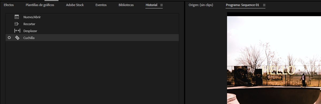321x104 pixels.
Task: Click the Desplazar history state icon
Action: (x=17, y=31)
